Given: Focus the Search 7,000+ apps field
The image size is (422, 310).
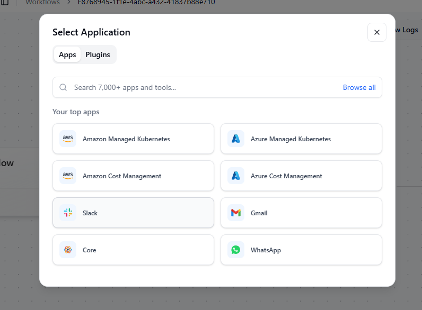Looking at the screenshot, I should [x=201, y=87].
